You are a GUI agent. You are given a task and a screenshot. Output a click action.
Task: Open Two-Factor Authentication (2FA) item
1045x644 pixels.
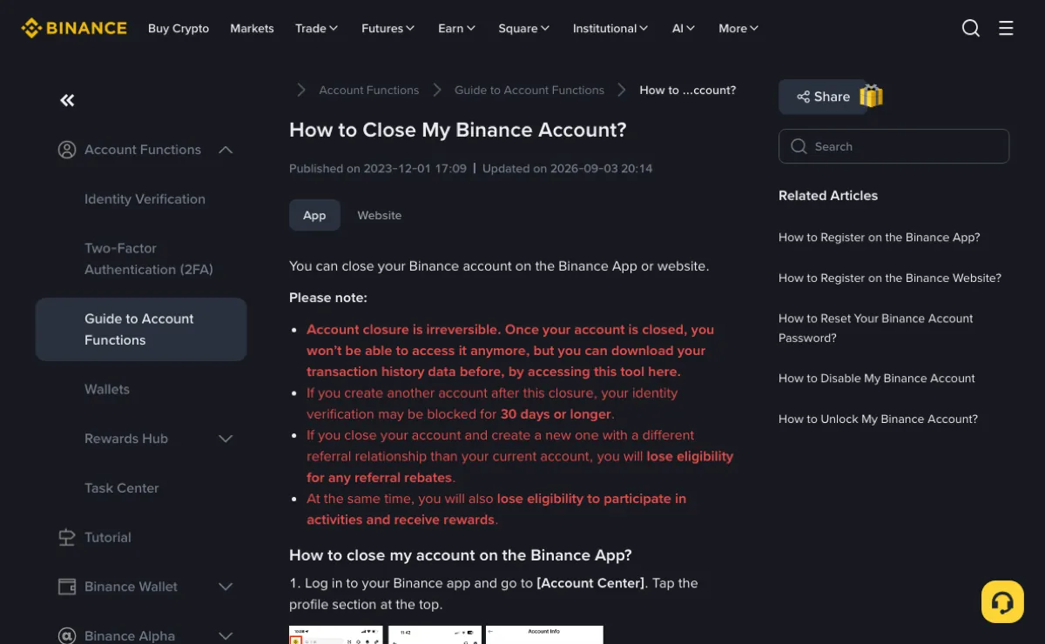[x=149, y=258]
